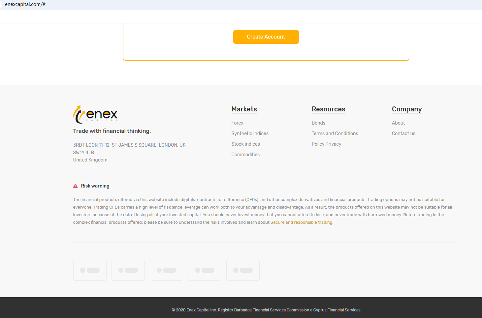Screen dimensions: 482x318
Task: Click the enexcapital.com address bar URL
Action: click(x=25, y=4)
